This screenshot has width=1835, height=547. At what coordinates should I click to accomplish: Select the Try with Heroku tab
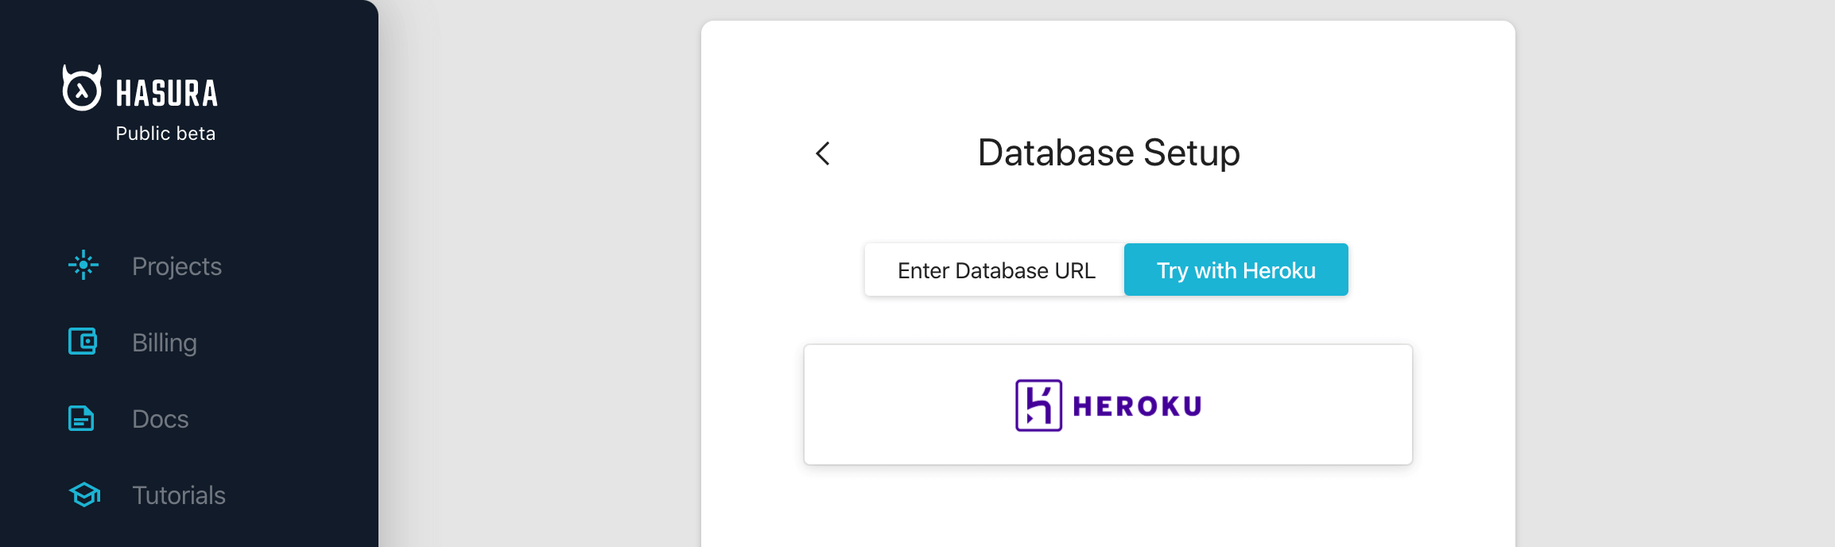[x=1236, y=270]
